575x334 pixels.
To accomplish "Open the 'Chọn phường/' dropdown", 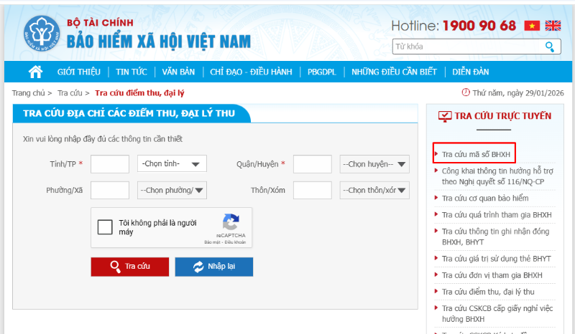I will tap(172, 190).
